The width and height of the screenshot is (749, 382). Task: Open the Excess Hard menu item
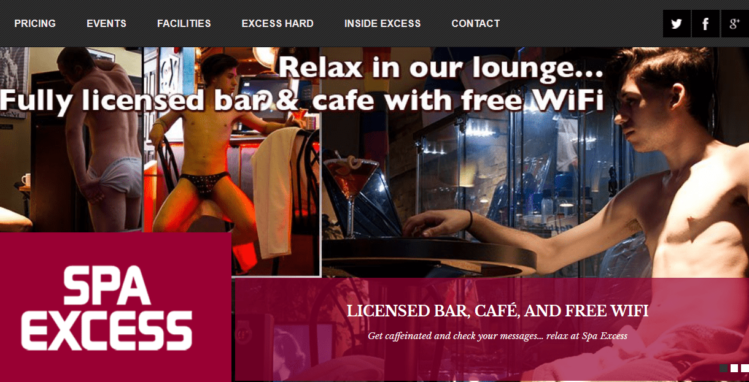pyautogui.click(x=277, y=23)
